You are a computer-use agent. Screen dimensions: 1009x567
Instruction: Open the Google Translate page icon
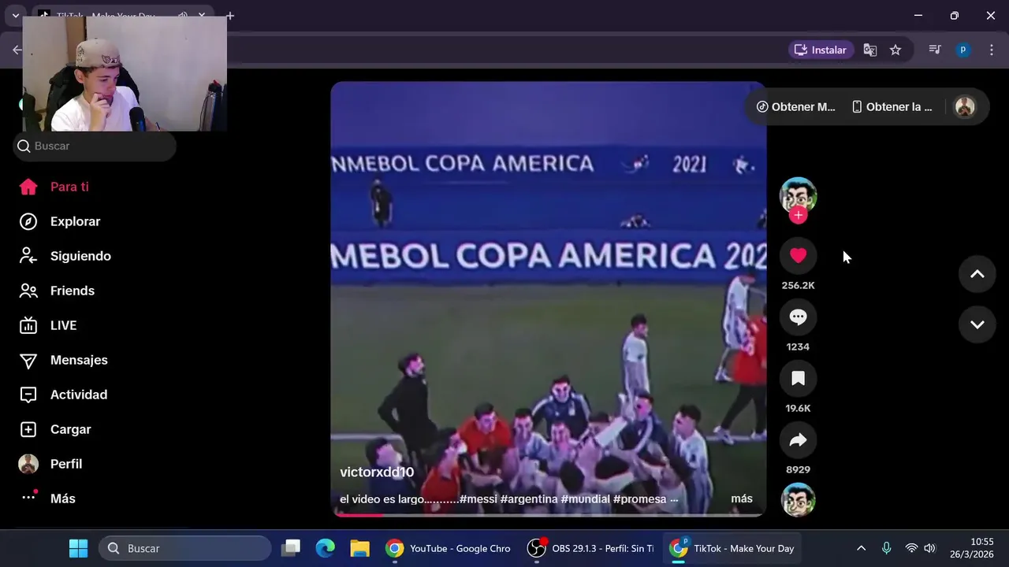870,50
